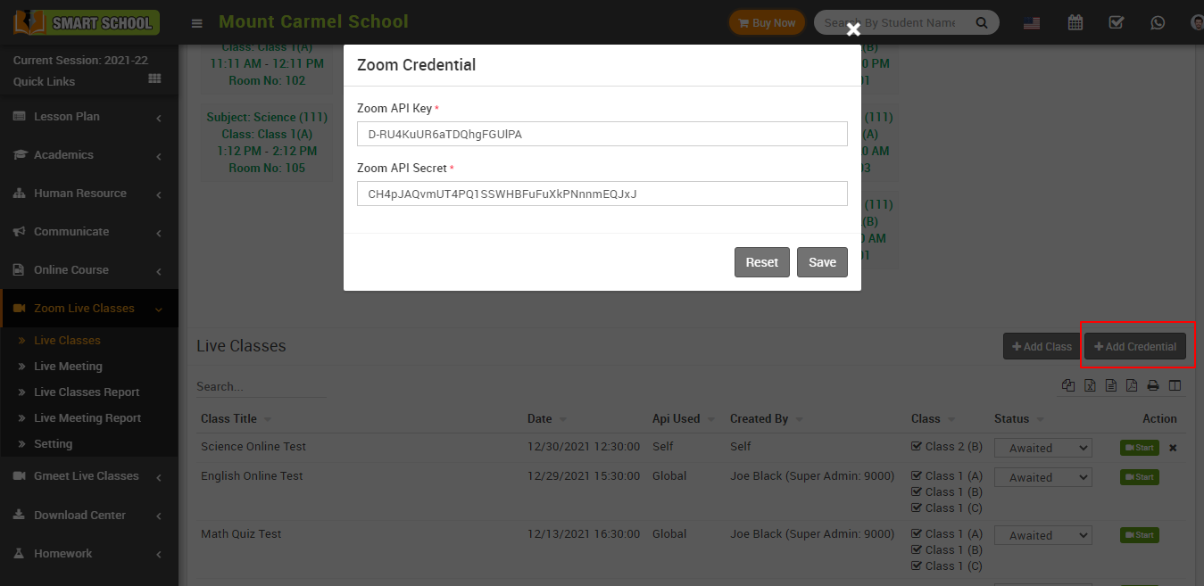
Task: Print the Live Classes list
Action: click(1152, 384)
